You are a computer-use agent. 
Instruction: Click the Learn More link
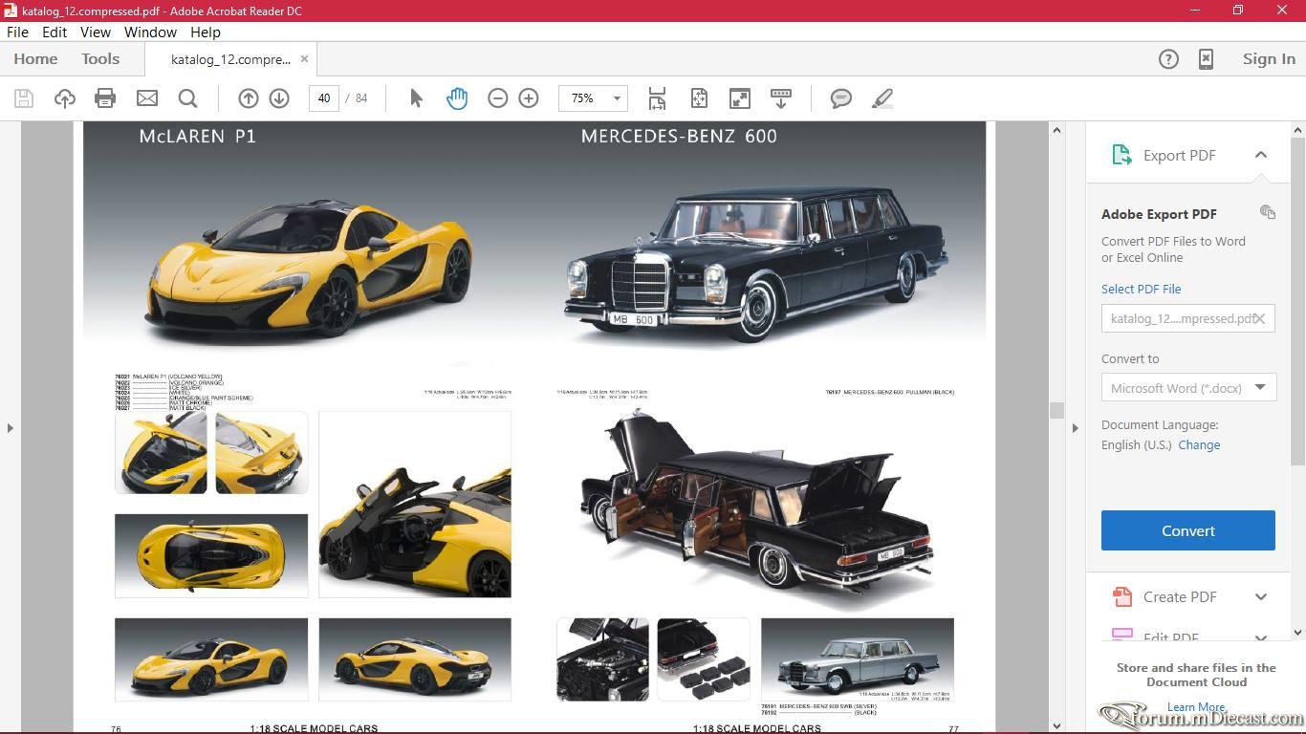pyautogui.click(x=1195, y=707)
